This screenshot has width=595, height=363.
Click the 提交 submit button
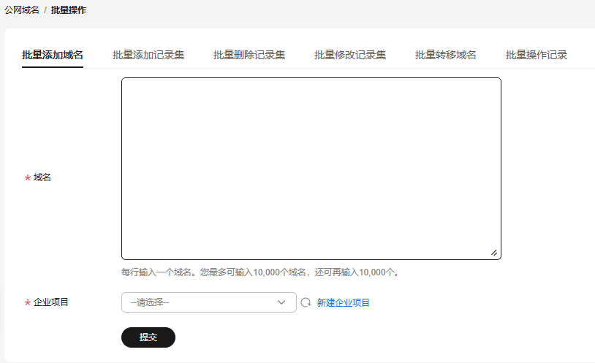tap(148, 337)
